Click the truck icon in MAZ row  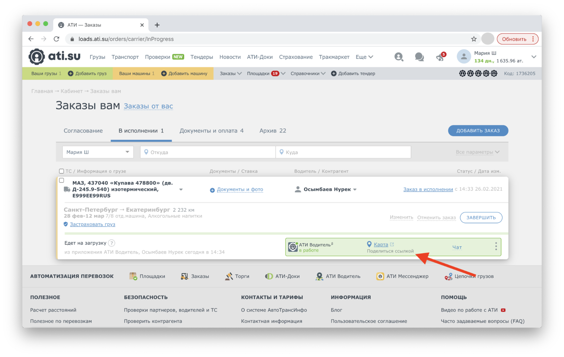point(67,189)
